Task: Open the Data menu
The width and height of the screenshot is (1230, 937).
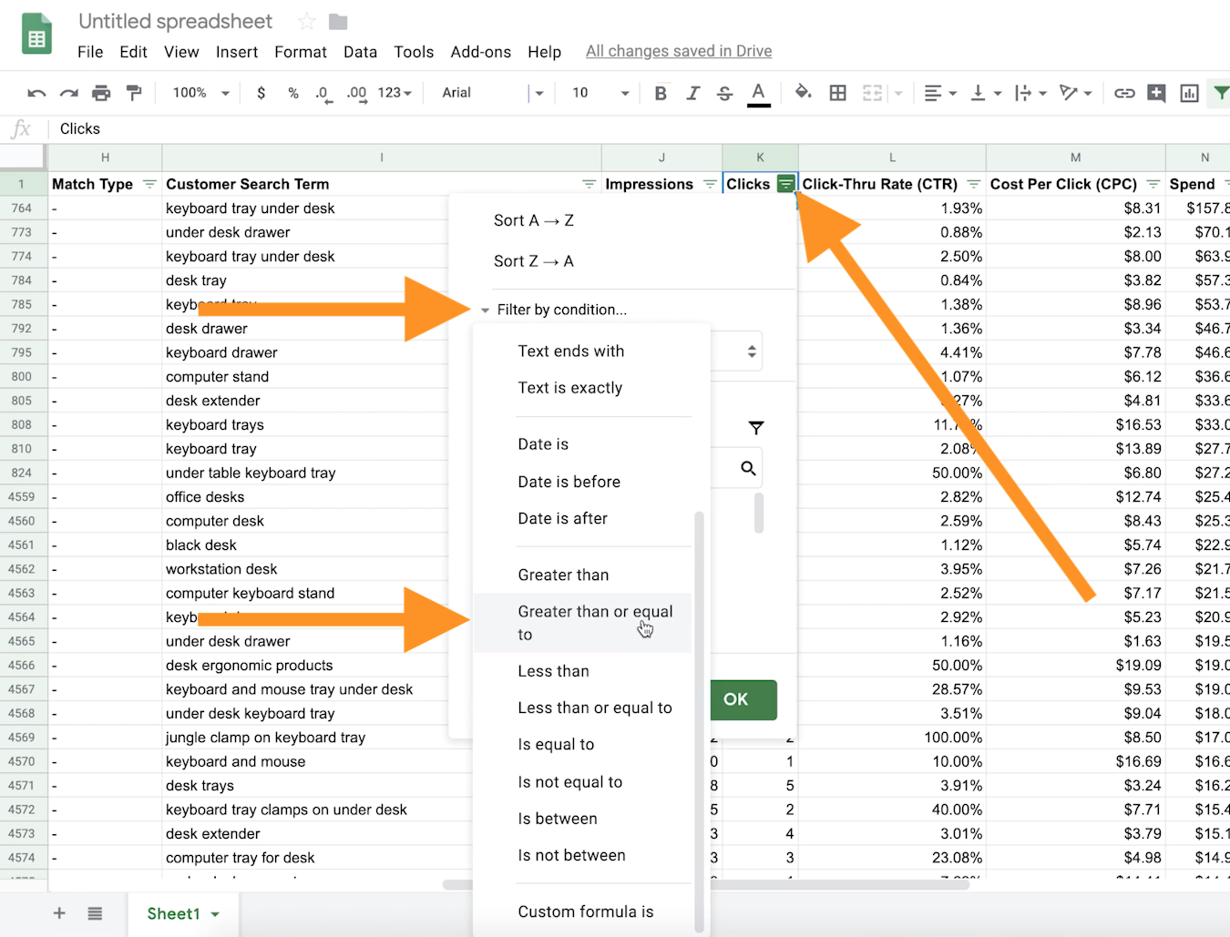Action: pyautogui.click(x=360, y=52)
